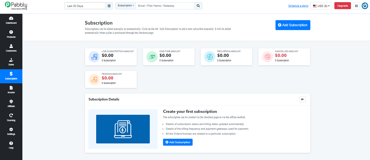
Task: Click the Cancelled Amount card icon
Action: click(268, 57)
